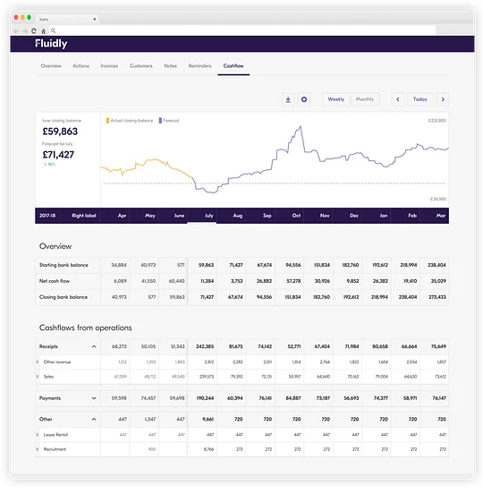This screenshot has width=483, height=494.
Task: Click the Fluidly logo
Action: click(51, 44)
